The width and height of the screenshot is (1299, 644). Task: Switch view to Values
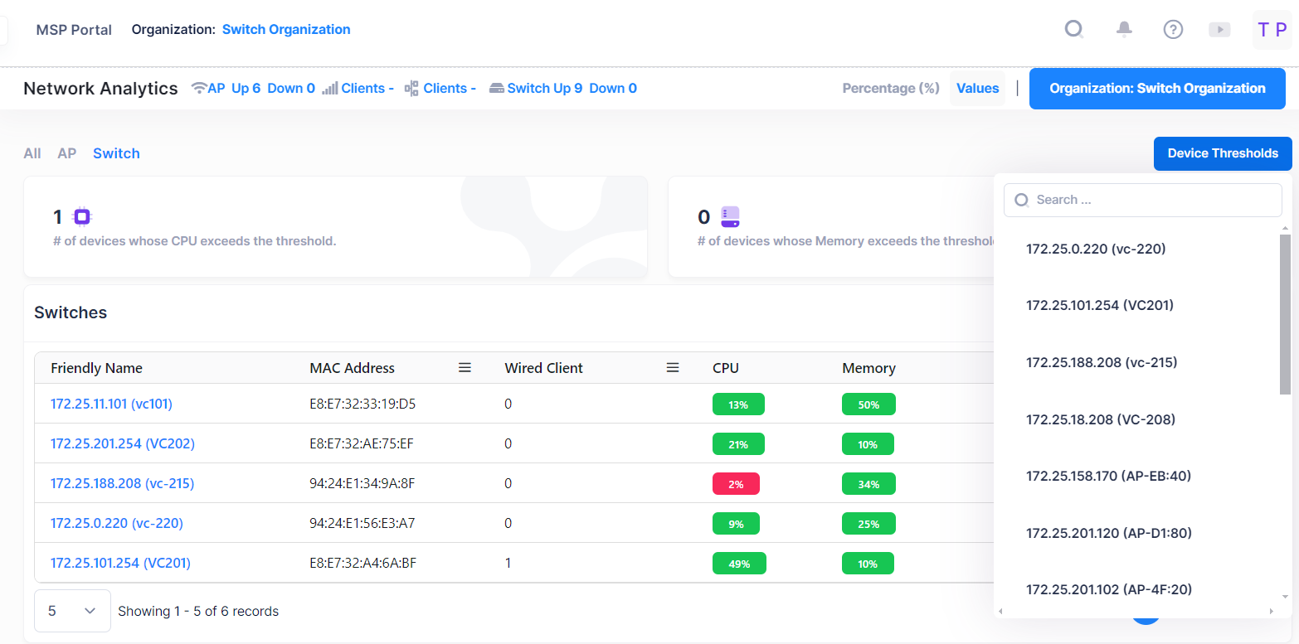tap(977, 88)
